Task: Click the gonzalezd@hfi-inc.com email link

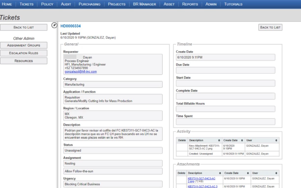Action: click(80, 72)
